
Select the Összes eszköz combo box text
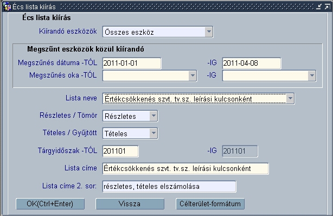(129, 32)
